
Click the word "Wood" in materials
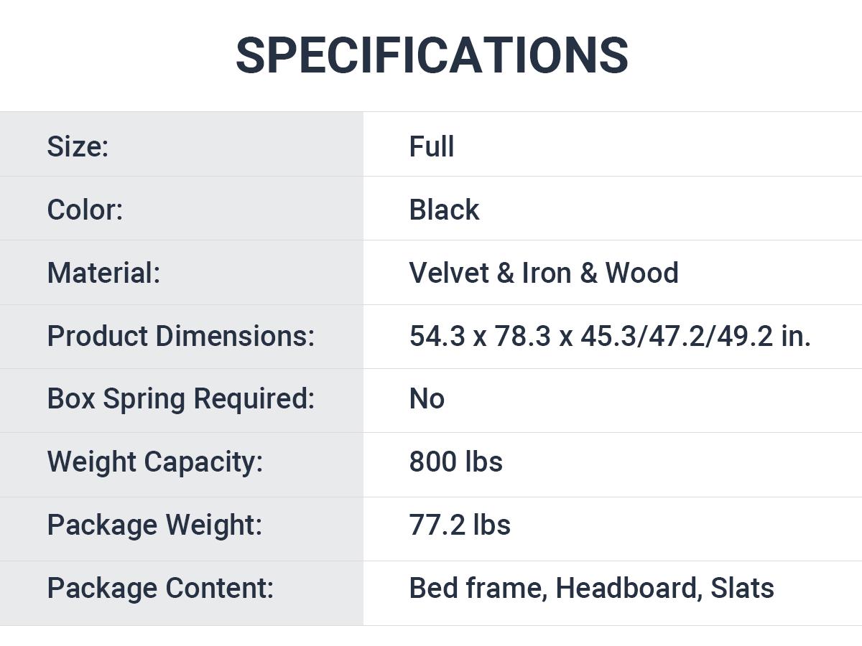pos(641,273)
